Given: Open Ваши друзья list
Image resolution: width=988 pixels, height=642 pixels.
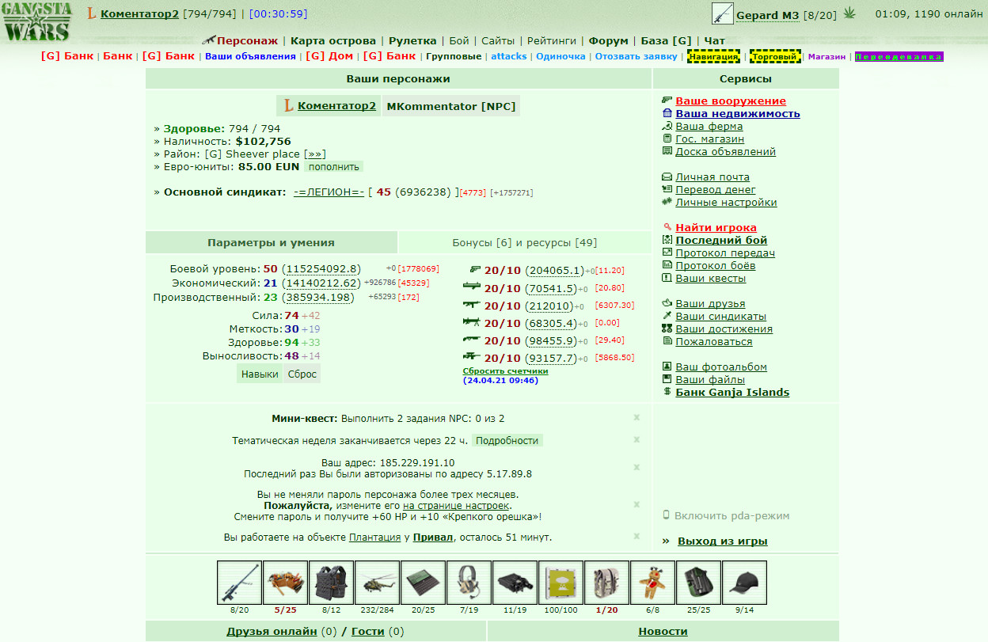Looking at the screenshot, I should 710,303.
